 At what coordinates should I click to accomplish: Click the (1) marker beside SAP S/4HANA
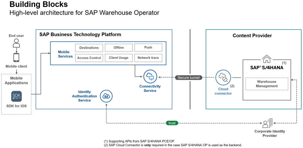[x=284, y=63]
